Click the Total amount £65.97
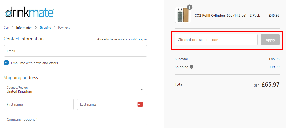 (270, 85)
